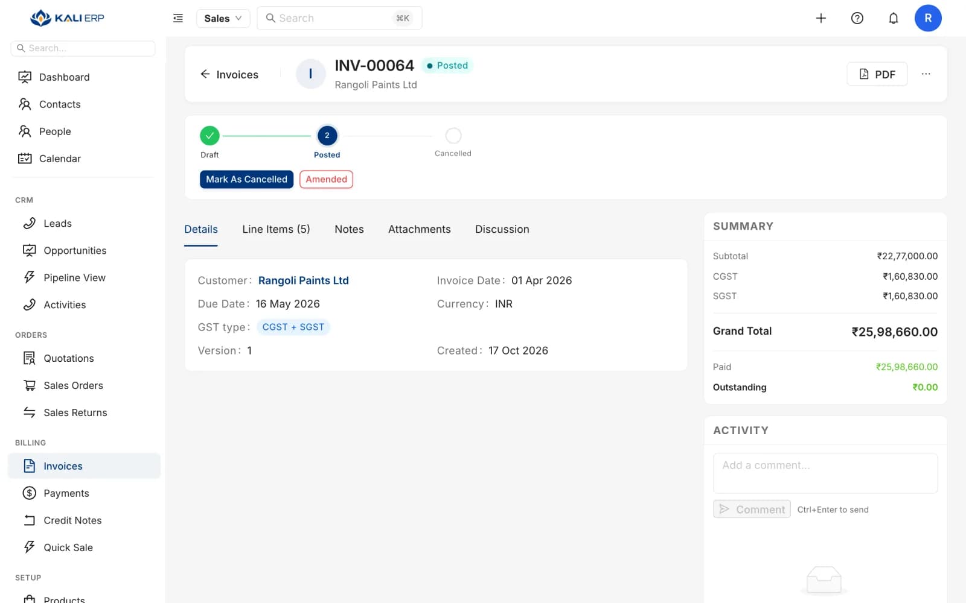966x603 pixels.
Task: Click the Posted step in progress tracker
Action: point(327,136)
